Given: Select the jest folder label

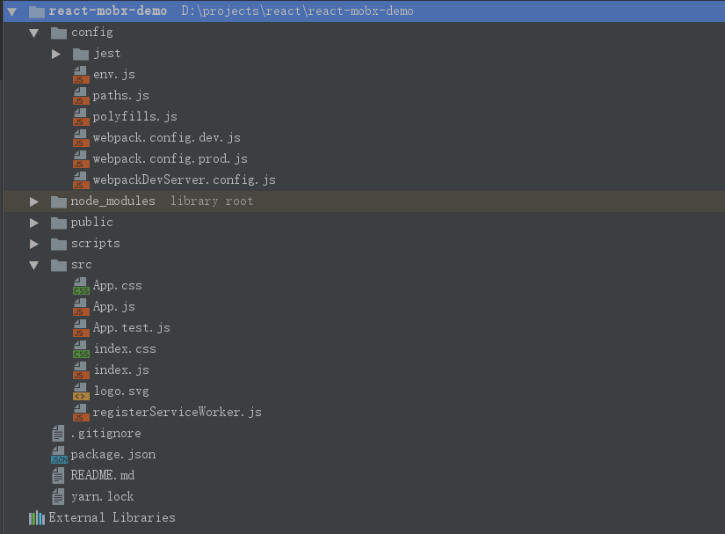Looking at the screenshot, I should (x=107, y=54).
